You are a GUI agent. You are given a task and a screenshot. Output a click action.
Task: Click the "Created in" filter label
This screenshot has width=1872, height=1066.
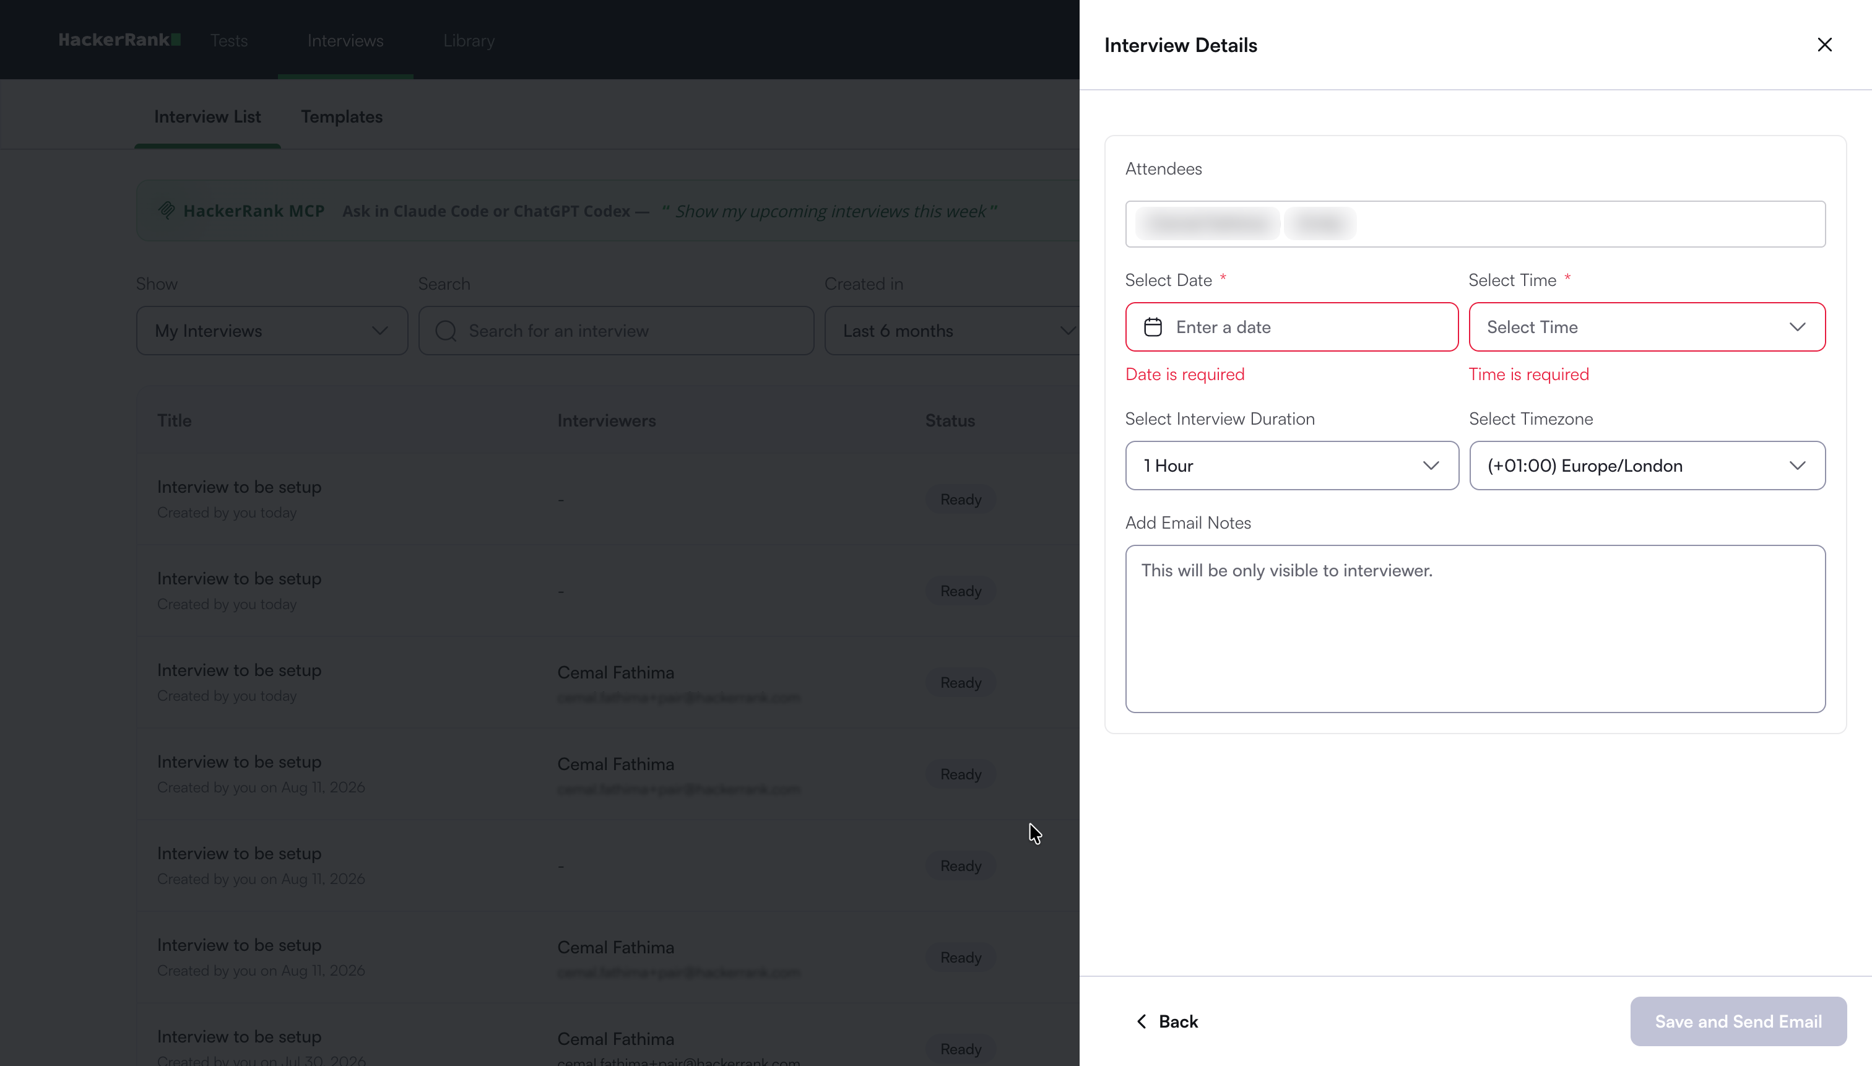864,284
